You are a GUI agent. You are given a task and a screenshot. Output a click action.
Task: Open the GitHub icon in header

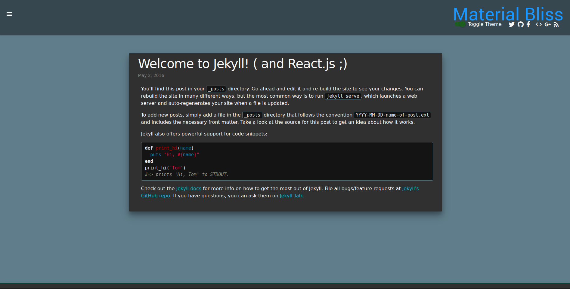(521, 24)
